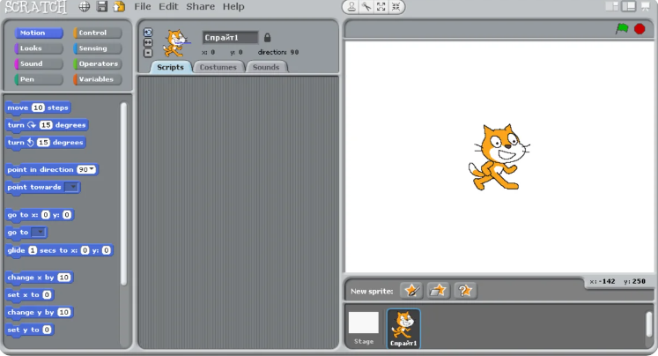Toggle the sprite drag lock icon
658x356 pixels.
[x=267, y=37]
